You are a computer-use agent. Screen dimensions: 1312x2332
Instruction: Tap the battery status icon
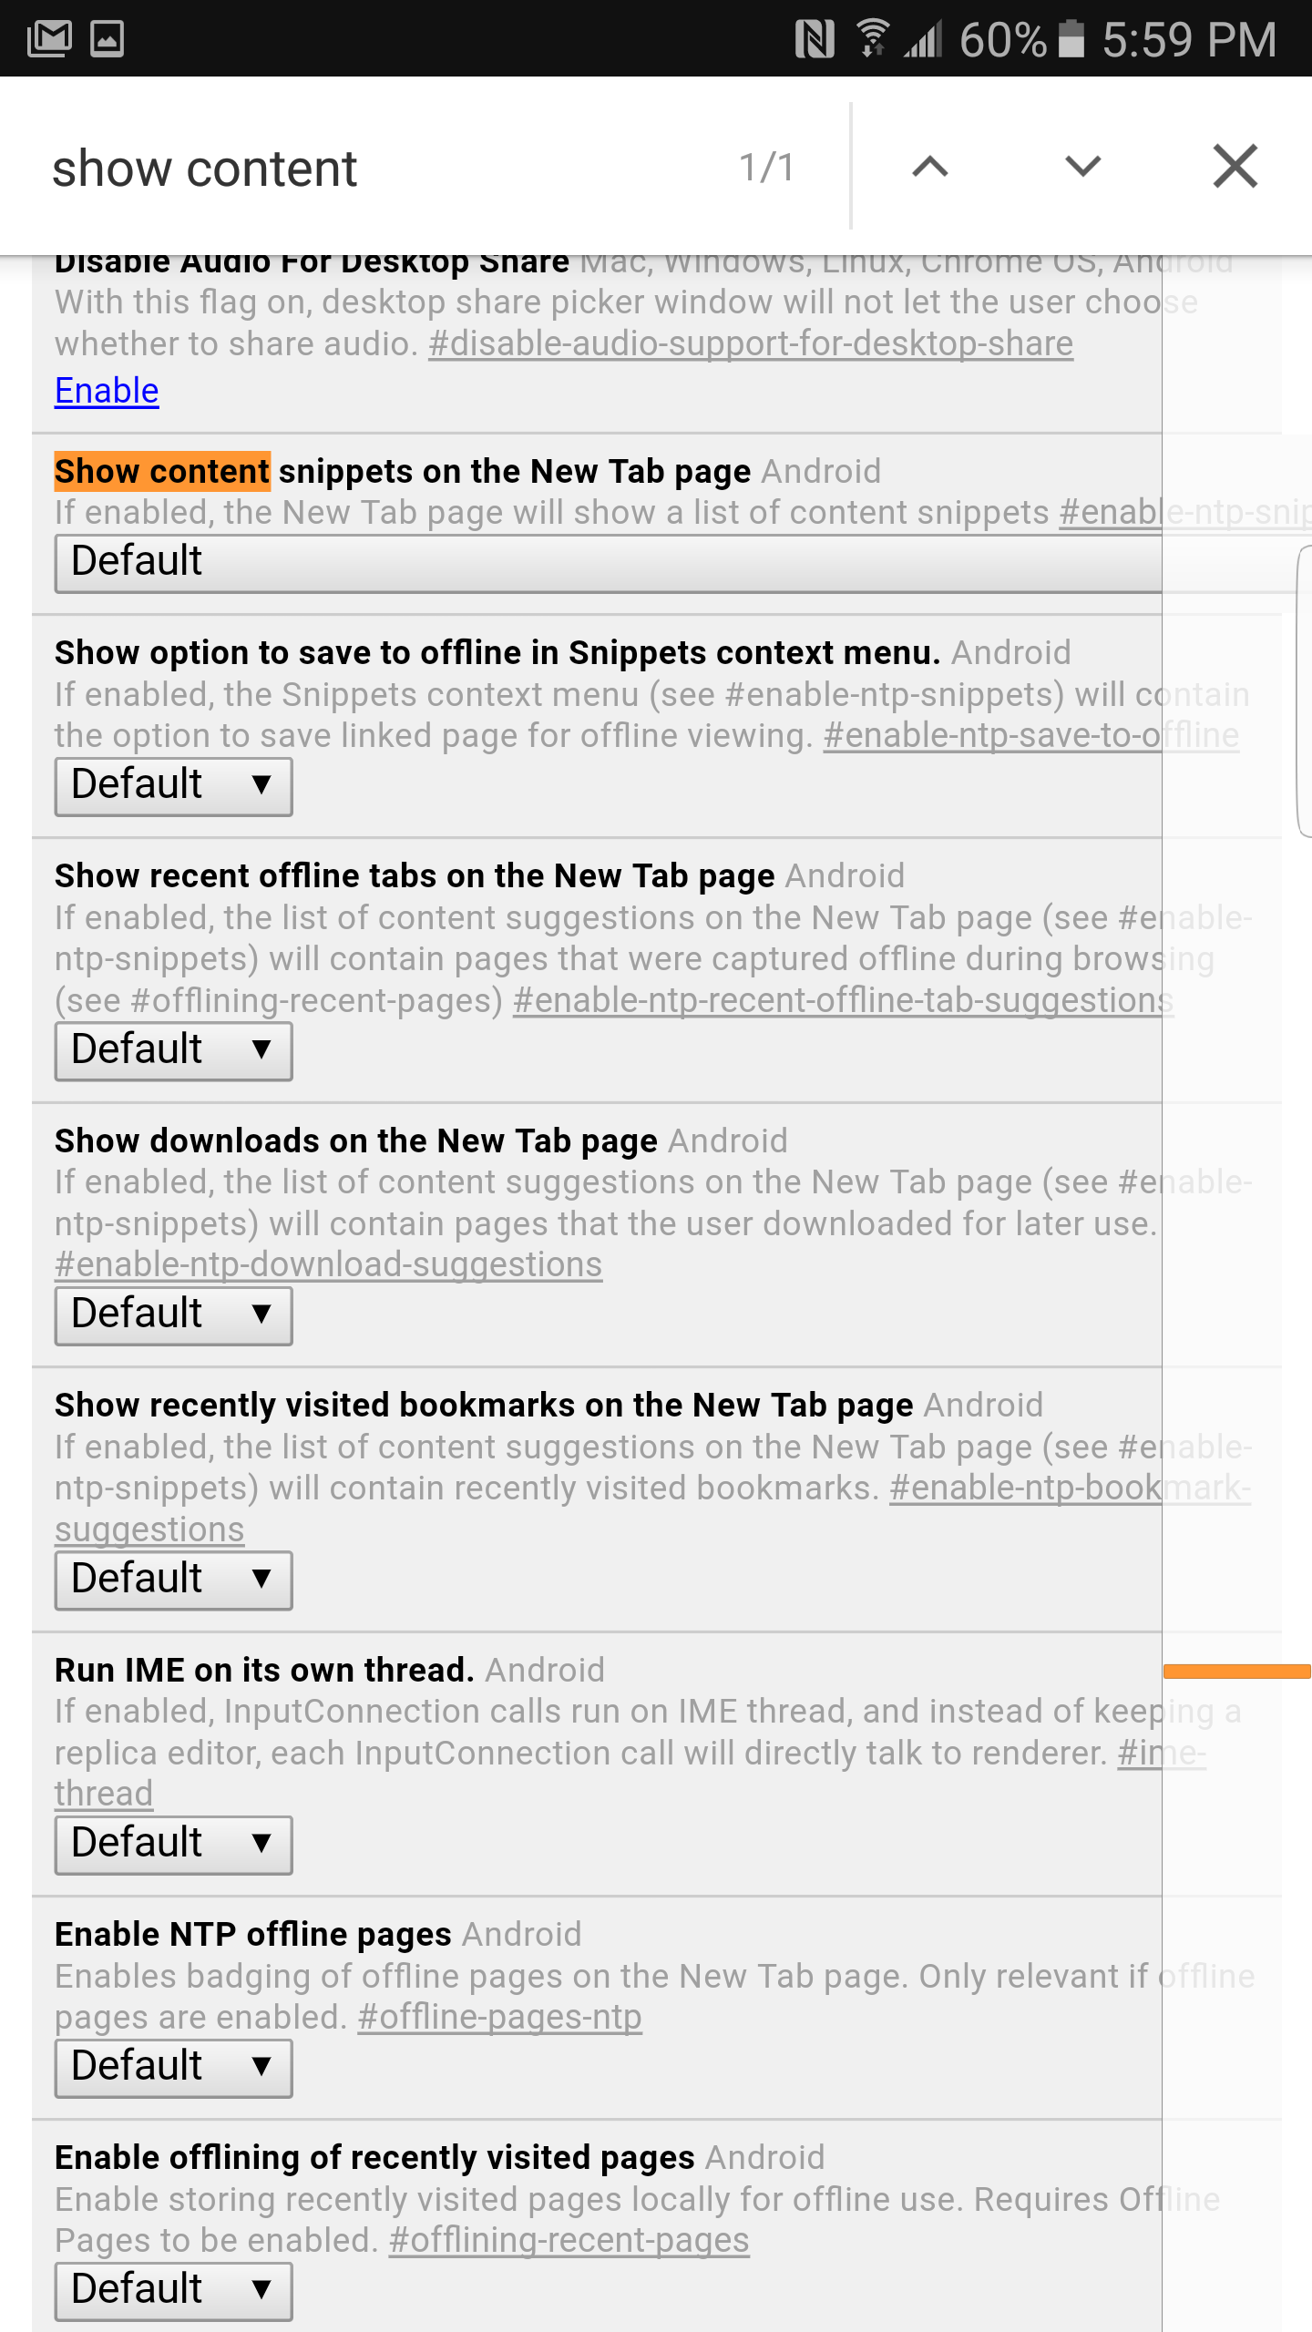pyautogui.click(x=1071, y=38)
